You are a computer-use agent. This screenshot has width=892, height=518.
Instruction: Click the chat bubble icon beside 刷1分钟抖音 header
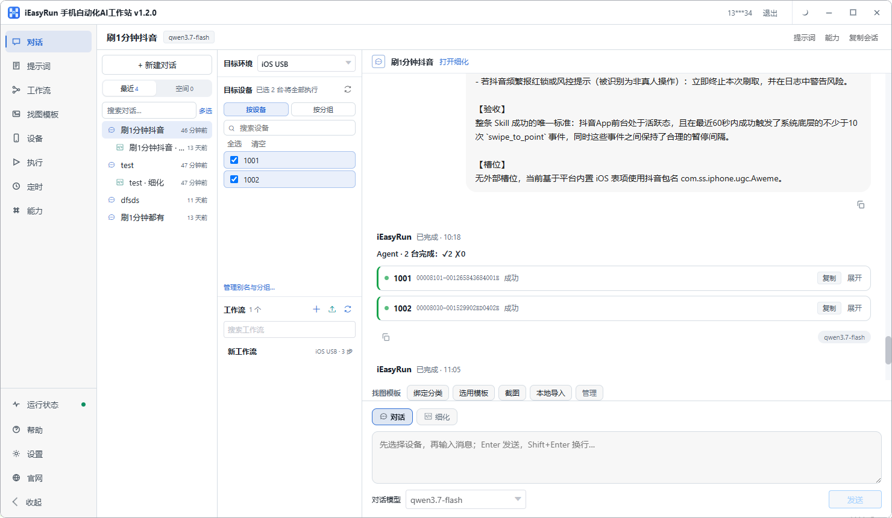378,61
